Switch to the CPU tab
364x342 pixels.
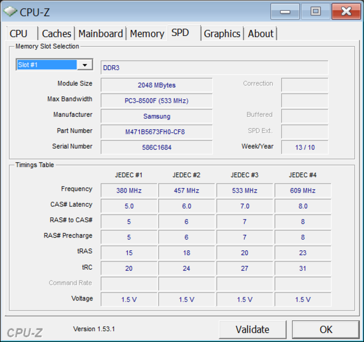point(22,34)
